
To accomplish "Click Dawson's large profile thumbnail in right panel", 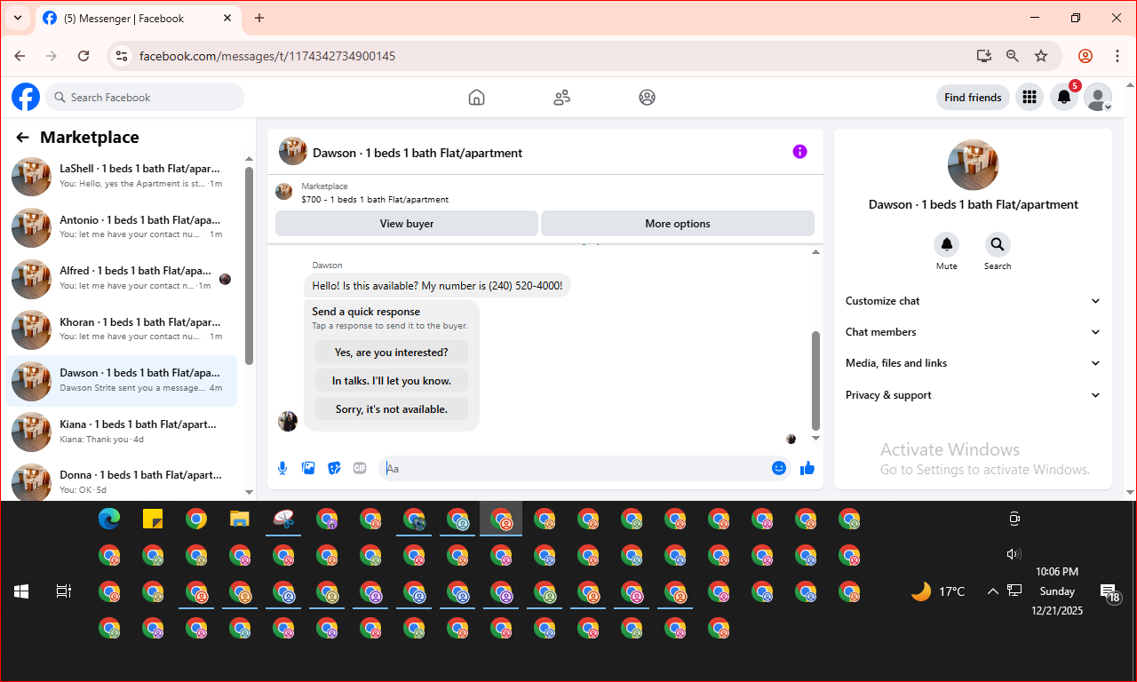I will 973,165.
